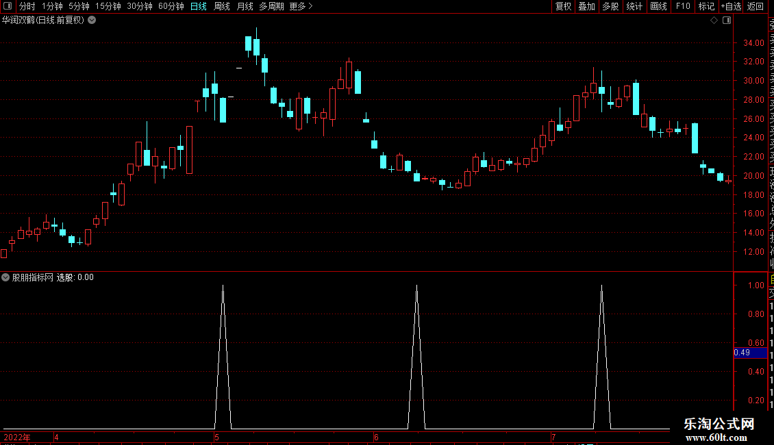Activate the 画线 drawing tools
This screenshot has height=445, width=774.
[658, 6]
